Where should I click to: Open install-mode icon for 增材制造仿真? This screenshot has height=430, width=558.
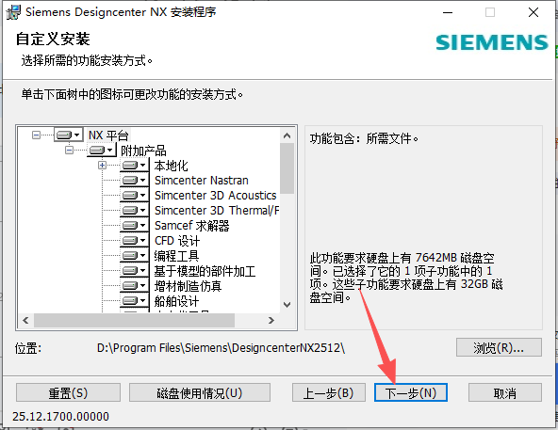(x=135, y=286)
